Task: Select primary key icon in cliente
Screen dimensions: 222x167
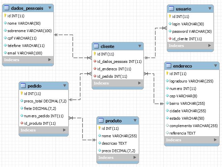Action: [x=95, y=54]
